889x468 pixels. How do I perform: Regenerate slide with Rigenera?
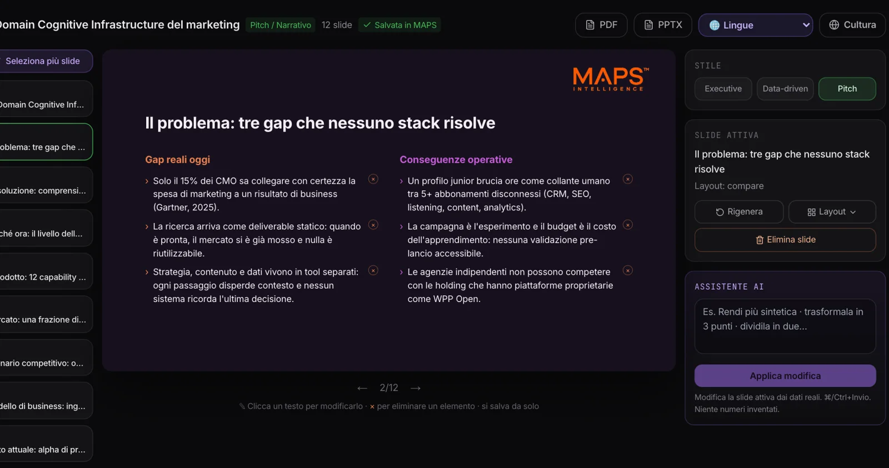pos(739,212)
